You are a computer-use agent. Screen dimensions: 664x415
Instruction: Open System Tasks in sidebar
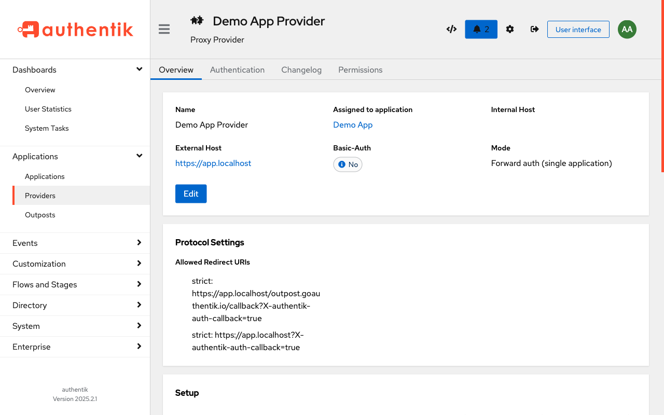pyautogui.click(x=81, y=128)
